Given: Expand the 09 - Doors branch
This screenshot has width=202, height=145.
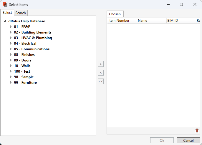Looking at the screenshot, I should click(x=11, y=60).
